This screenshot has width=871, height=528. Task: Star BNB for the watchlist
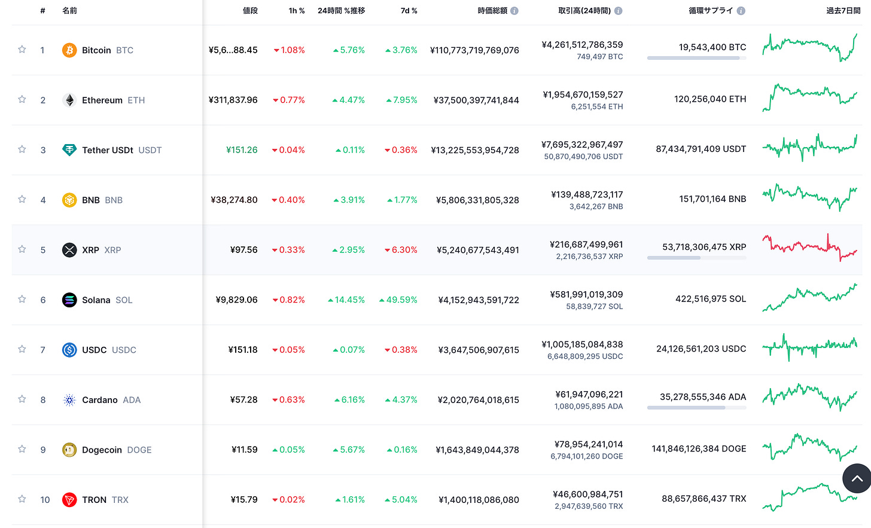tap(22, 199)
